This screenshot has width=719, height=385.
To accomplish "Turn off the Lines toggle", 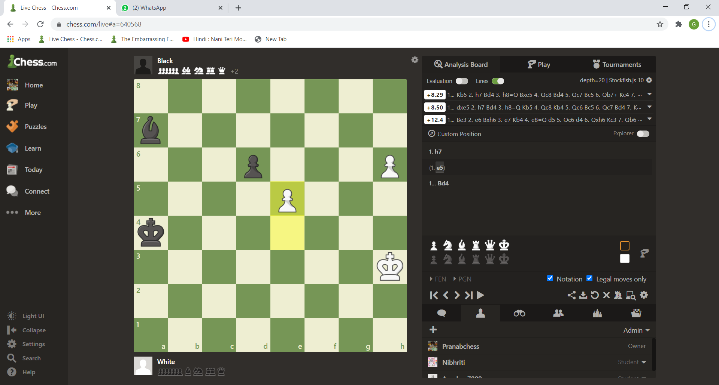I will pyautogui.click(x=498, y=81).
